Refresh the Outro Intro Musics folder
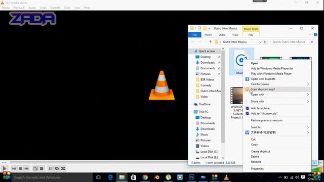Viewport: 324px width, 182px height. (265, 42)
